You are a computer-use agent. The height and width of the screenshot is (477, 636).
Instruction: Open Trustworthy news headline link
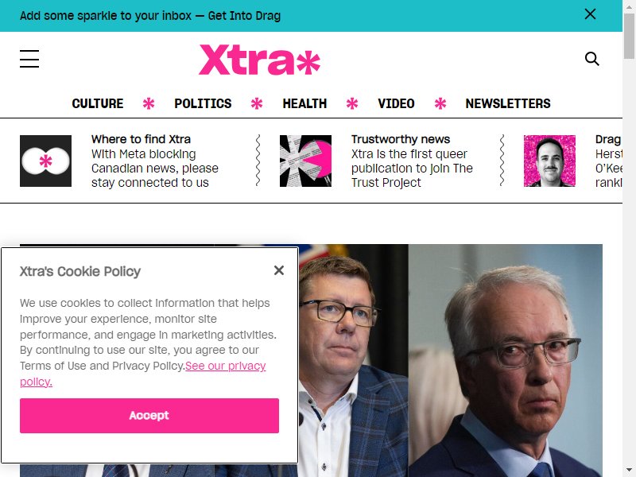[401, 139]
